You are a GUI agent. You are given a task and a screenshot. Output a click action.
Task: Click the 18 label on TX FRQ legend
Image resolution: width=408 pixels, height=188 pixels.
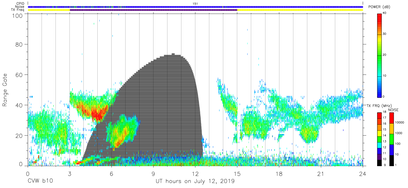click(x=384, y=112)
